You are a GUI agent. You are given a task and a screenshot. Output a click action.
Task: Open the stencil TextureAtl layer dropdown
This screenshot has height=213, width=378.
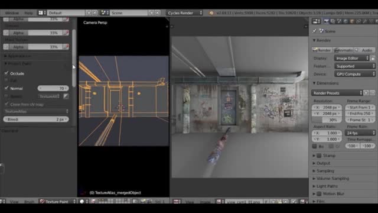coord(50,96)
